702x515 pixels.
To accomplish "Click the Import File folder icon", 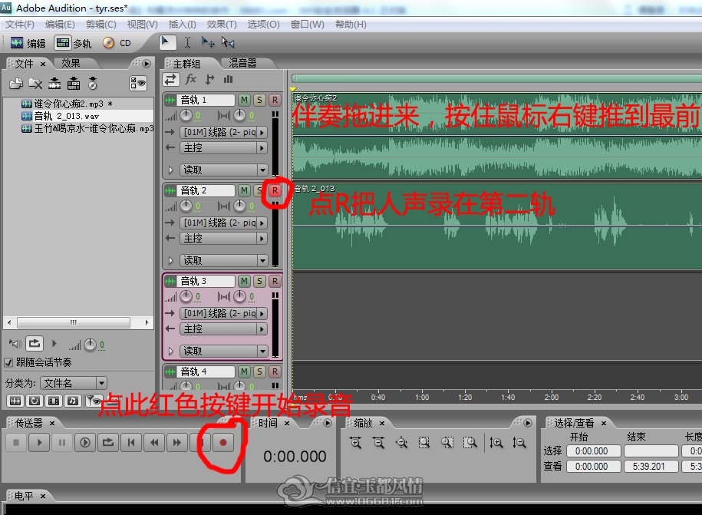I will (16, 84).
